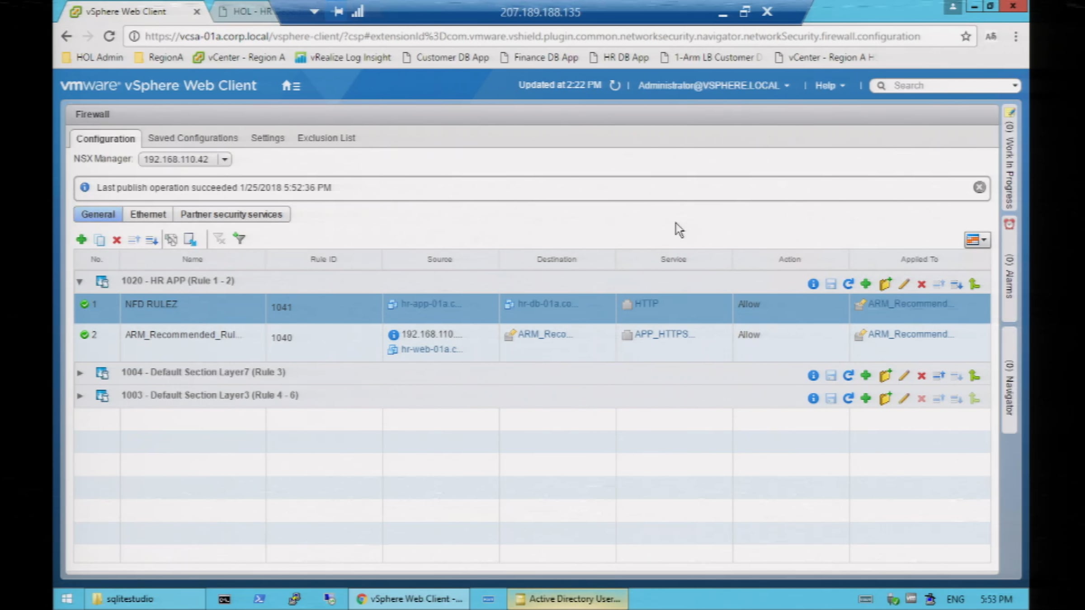
Task: Edit the 1020 - HR APP section with the pencil
Action: tap(904, 284)
